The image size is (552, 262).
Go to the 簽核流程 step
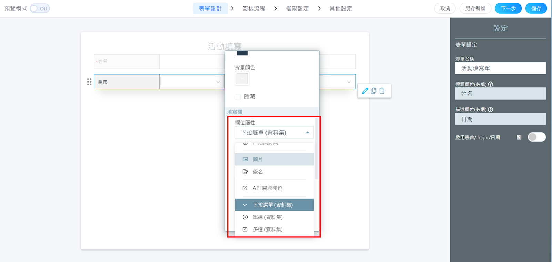[x=254, y=8]
